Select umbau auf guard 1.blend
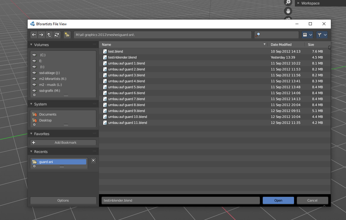Image resolution: width=346 pixels, height=220 pixels. point(215,63)
